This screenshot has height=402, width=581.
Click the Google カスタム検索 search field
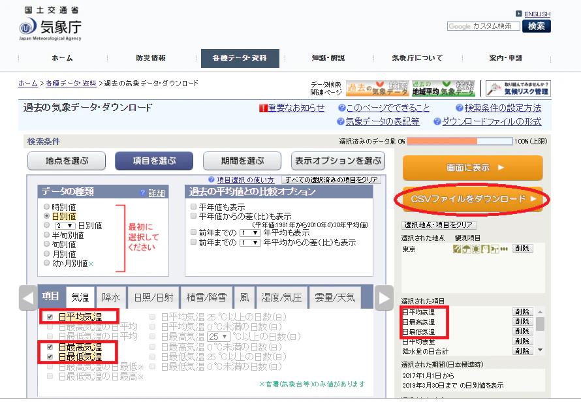[484, 26]
